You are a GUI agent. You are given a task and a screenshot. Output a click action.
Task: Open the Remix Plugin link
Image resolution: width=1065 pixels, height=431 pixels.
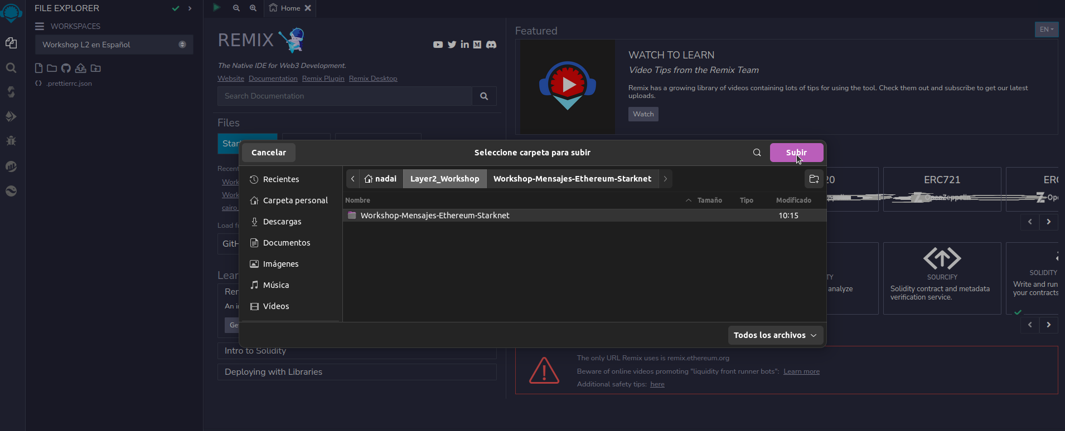323,79
